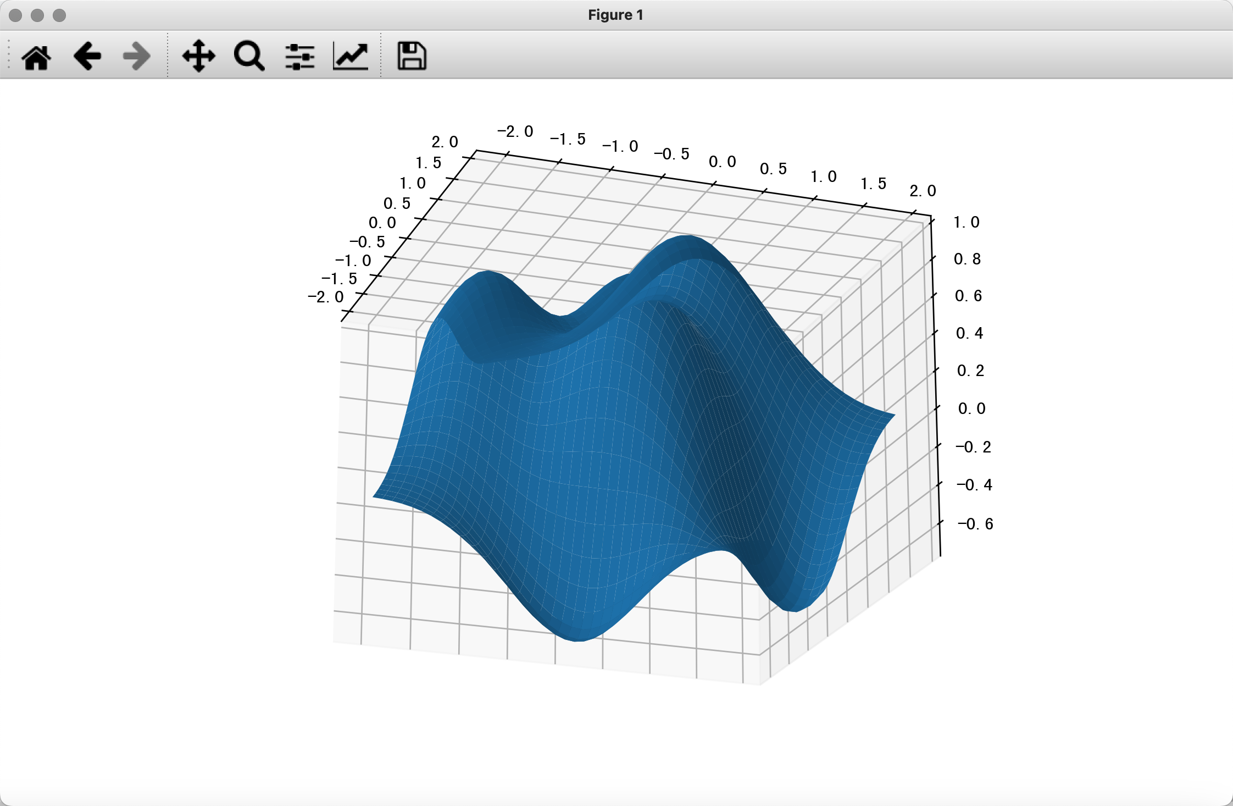Minimize the window with the yellow button
Screen dimensions: 1233x806
[x=38, y=16]
